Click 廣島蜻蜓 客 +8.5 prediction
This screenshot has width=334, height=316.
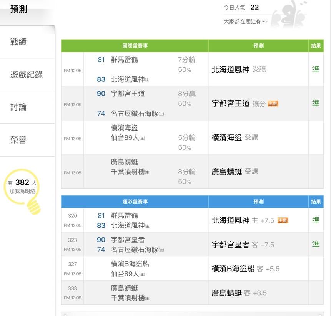(239, 293)
